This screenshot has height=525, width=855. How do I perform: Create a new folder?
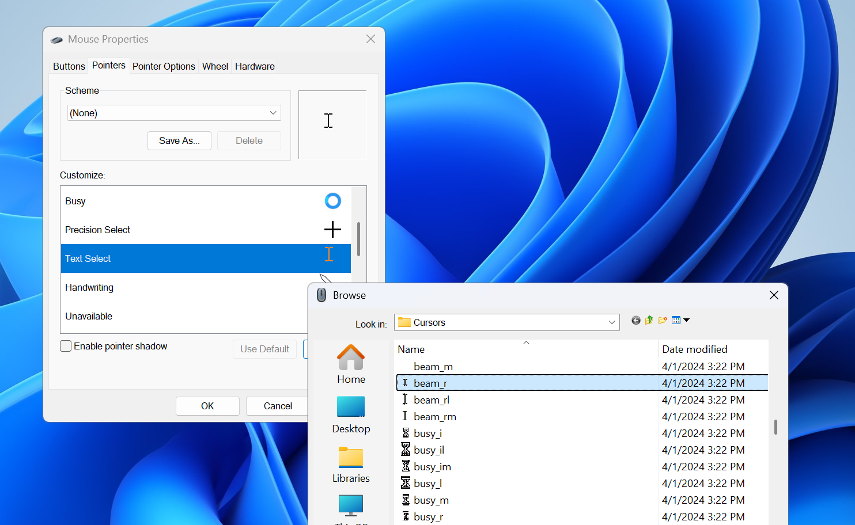pyautogui.click(x=662, y=320)
